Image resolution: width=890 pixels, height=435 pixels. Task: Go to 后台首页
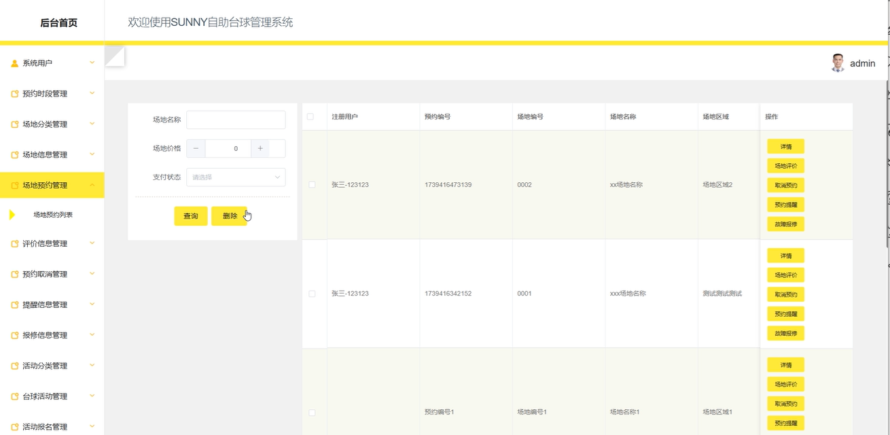point(58,22)
